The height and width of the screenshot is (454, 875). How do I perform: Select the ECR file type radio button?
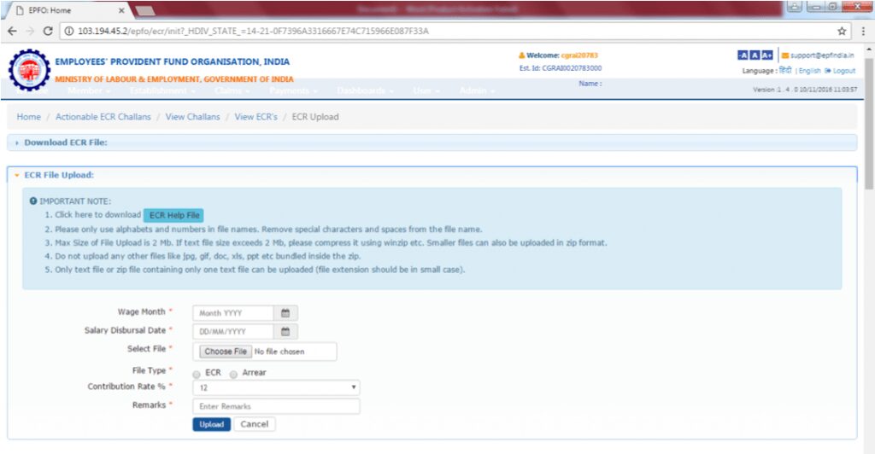pyautogui.click(x=197, y=374)
